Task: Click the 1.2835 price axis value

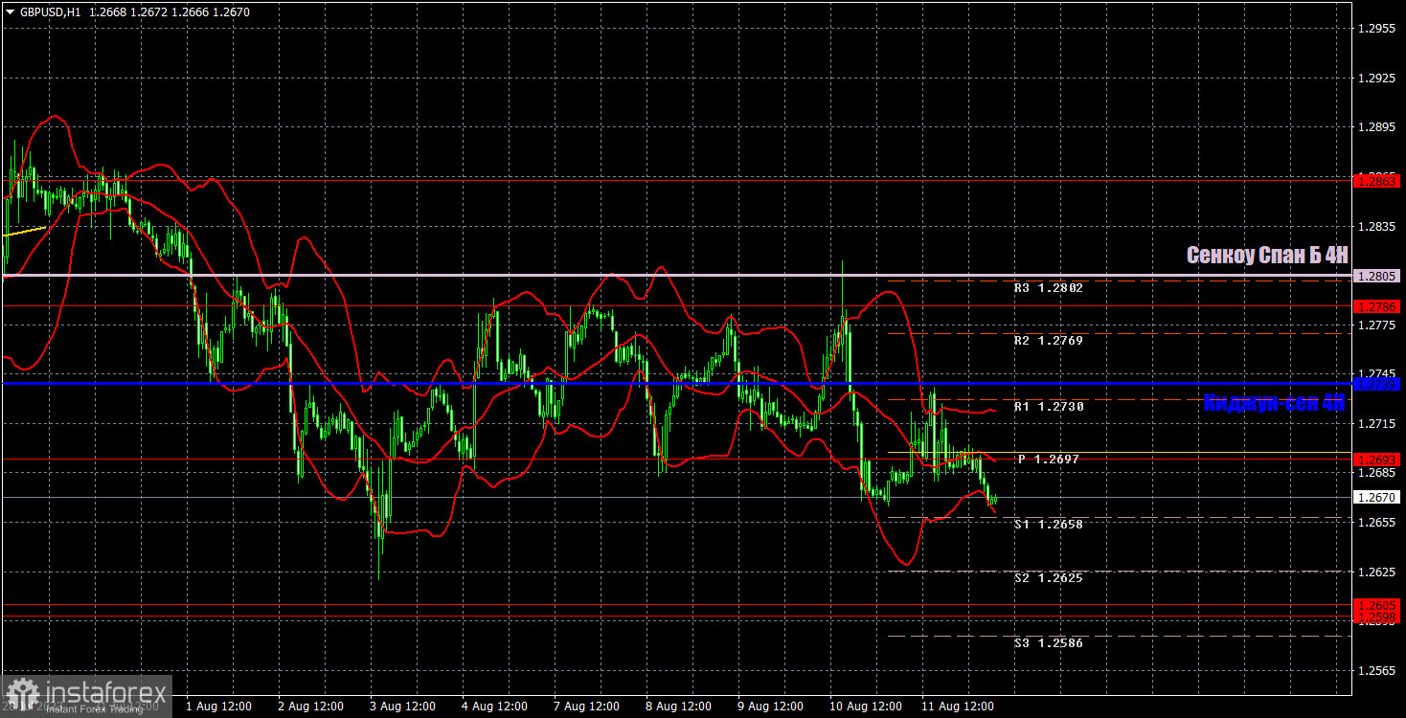Action: (x=1378, y=227)
